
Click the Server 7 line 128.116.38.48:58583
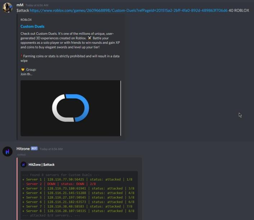[77, 206]
